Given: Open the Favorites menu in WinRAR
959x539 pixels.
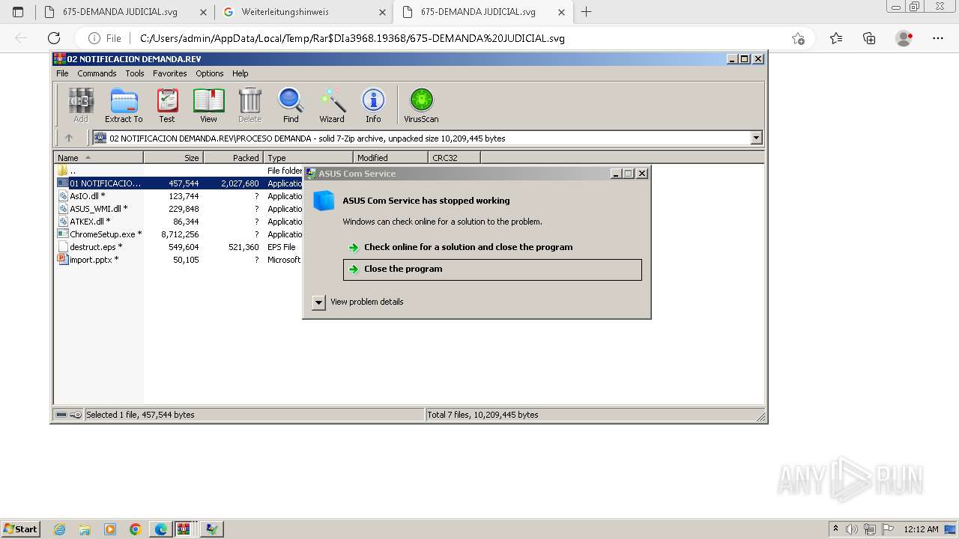Looking at the screenshot, I should (x=170, y=73).
